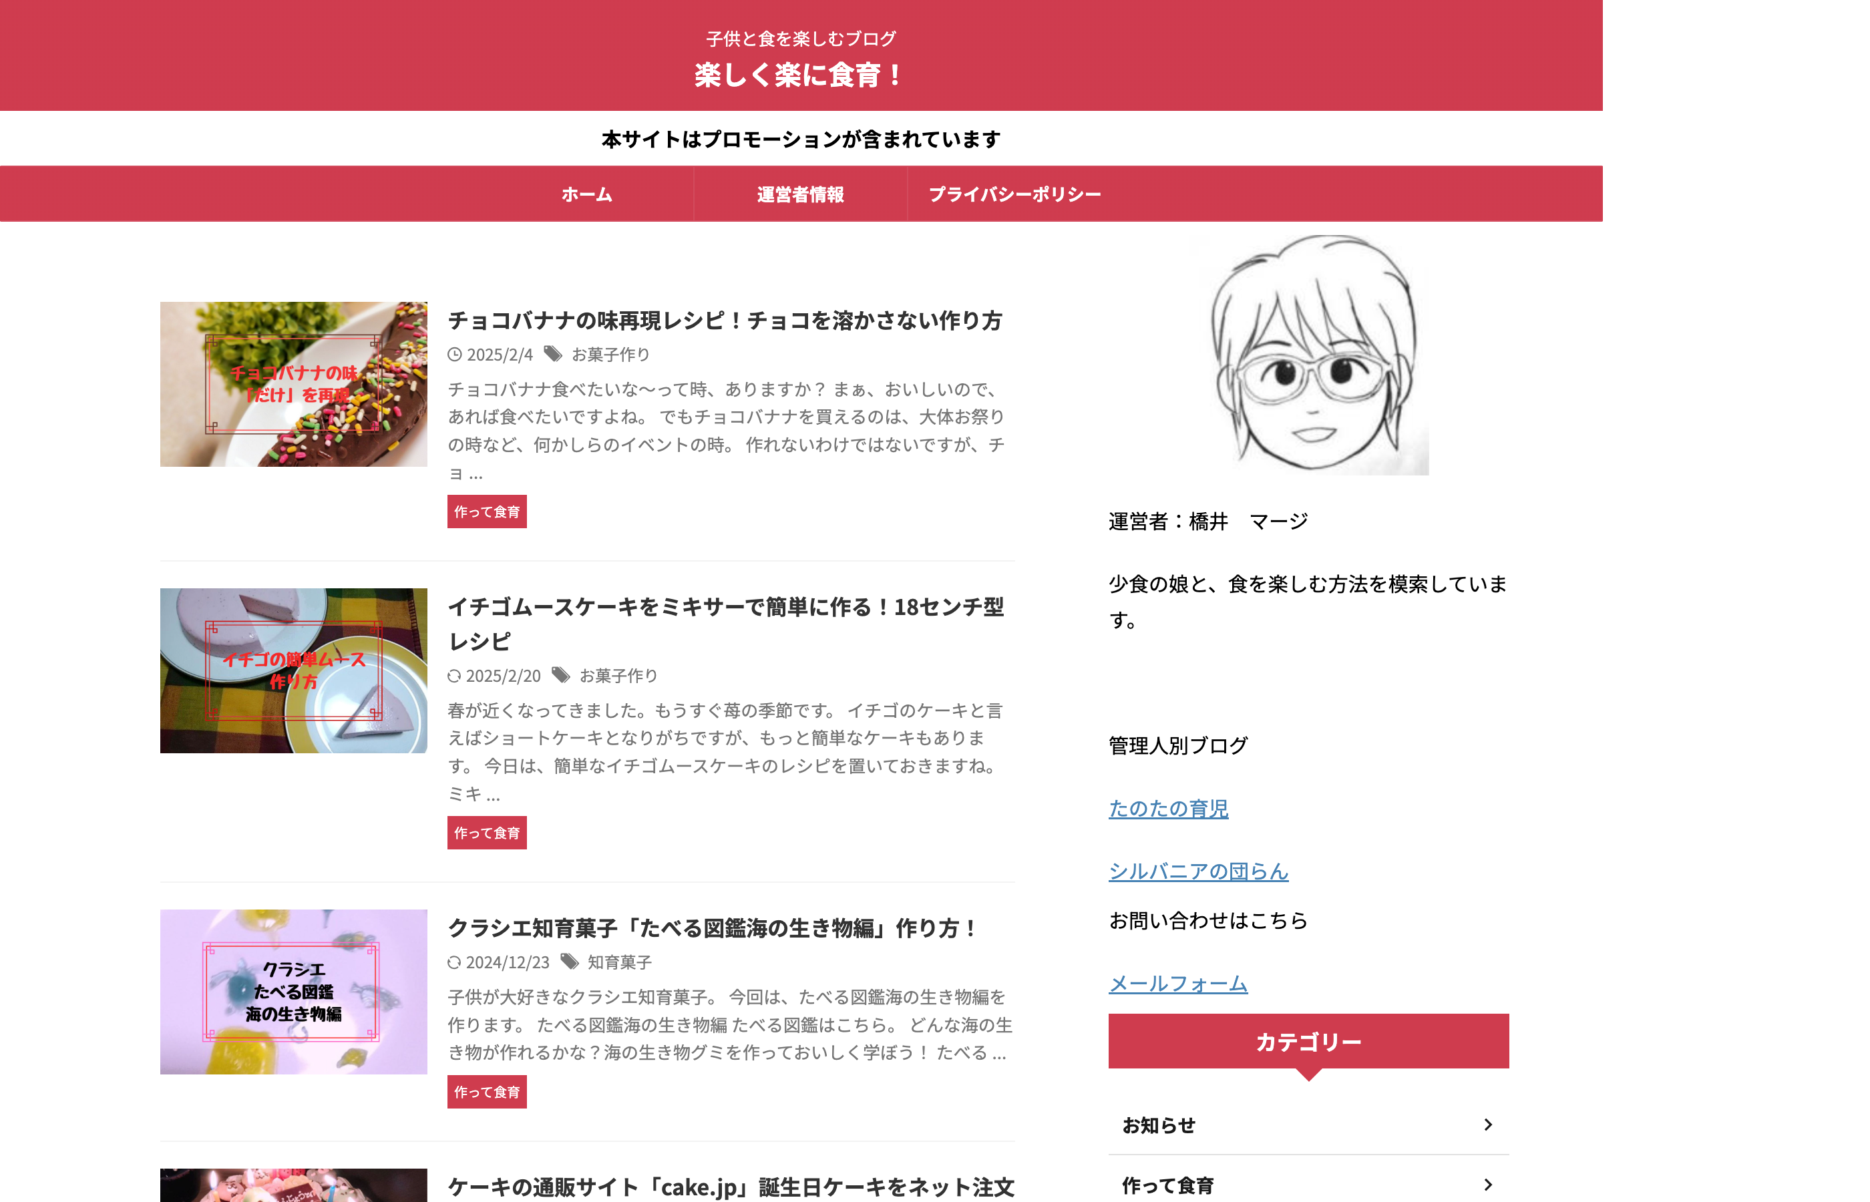Open the クラシエ たべる図鑑 thumbnail image
This screenshot has height=1202, width=1870.
pyautogui.click(x=293, y=991)
